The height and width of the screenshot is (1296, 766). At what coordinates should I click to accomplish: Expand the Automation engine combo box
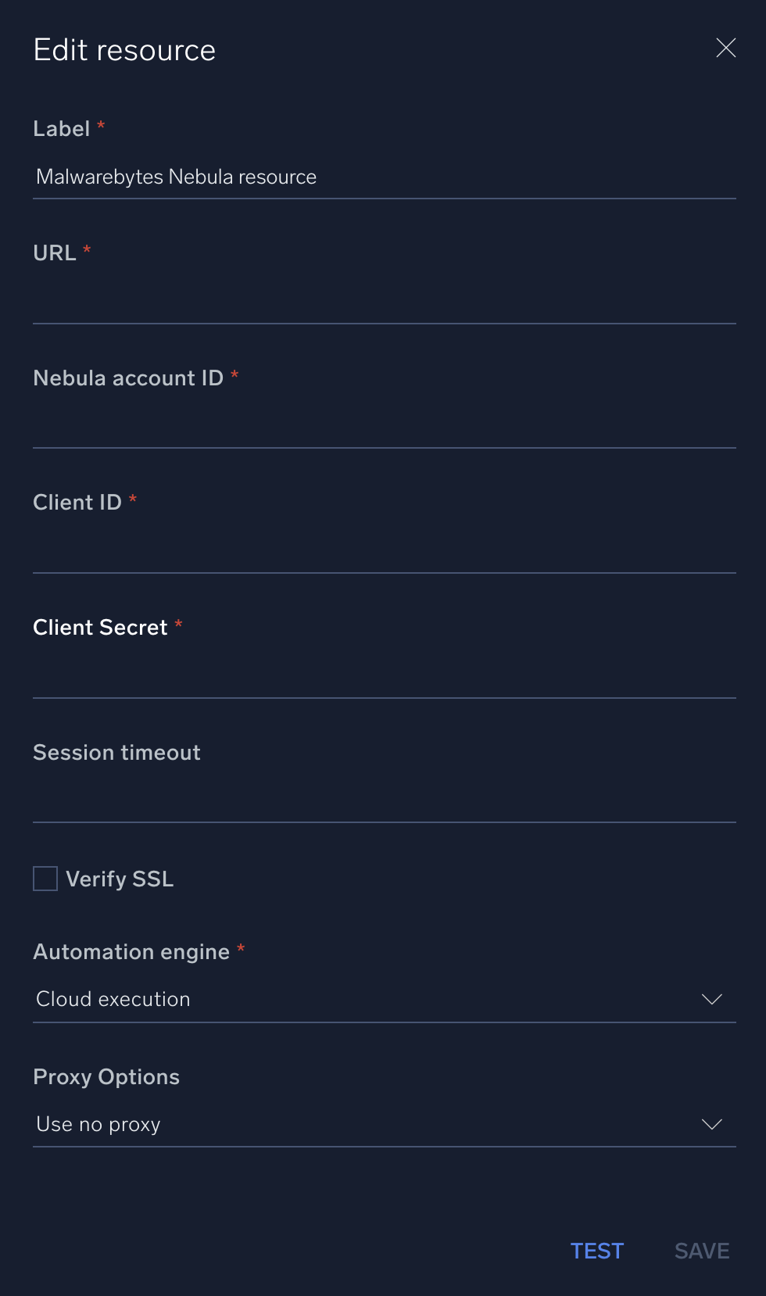[x=383, y=998]
